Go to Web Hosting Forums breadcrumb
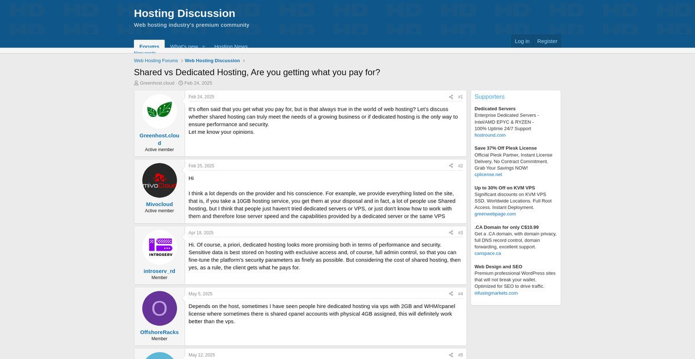The height and width of the screenshot is (359, 695). [x=156, y=61]
